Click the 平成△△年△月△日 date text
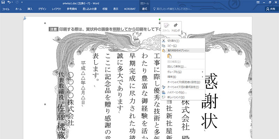The image size is (279, 139). click(83, 83)
